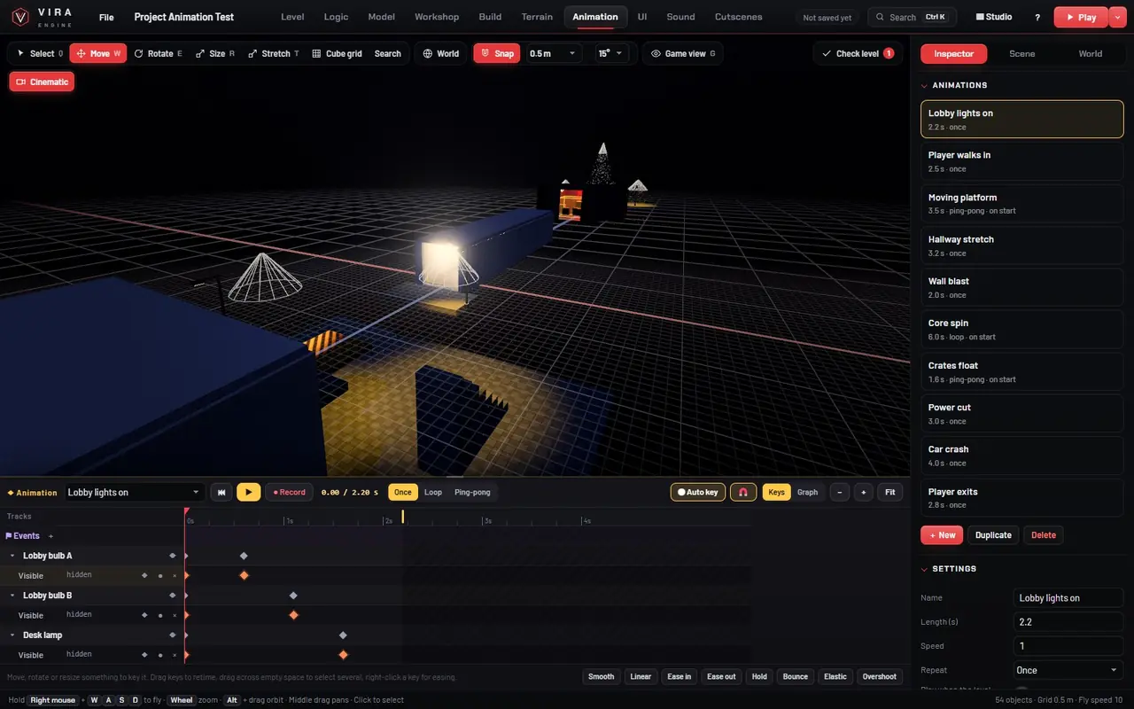Screen dimensions: 1134x709
Task: Click the Lobby bulb B orange keyframe
Action: [294, 615]
